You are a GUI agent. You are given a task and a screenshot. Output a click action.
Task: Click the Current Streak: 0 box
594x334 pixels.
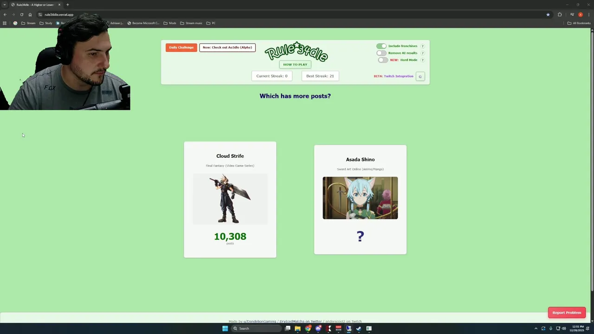(272, 76)
